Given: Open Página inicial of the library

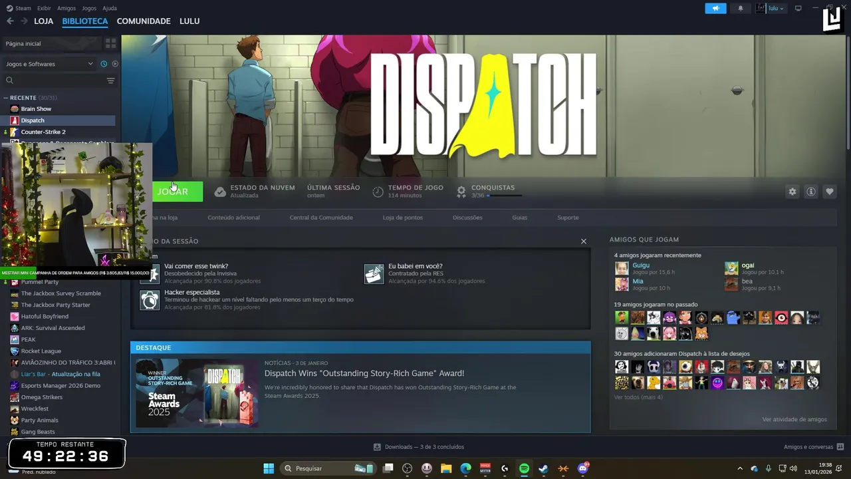Looking at the screenshot, I should (x=52, y=43).
